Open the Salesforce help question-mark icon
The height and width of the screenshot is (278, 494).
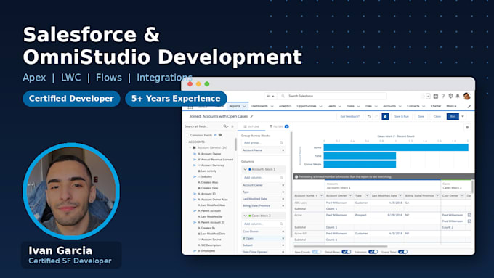(x=443, y=96)
